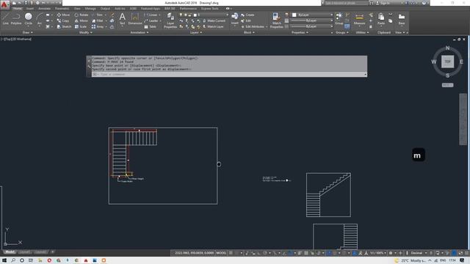Click the TOP face of ViewCube
Viewport: 470px width, 264px height.
(x=447, y=62)
